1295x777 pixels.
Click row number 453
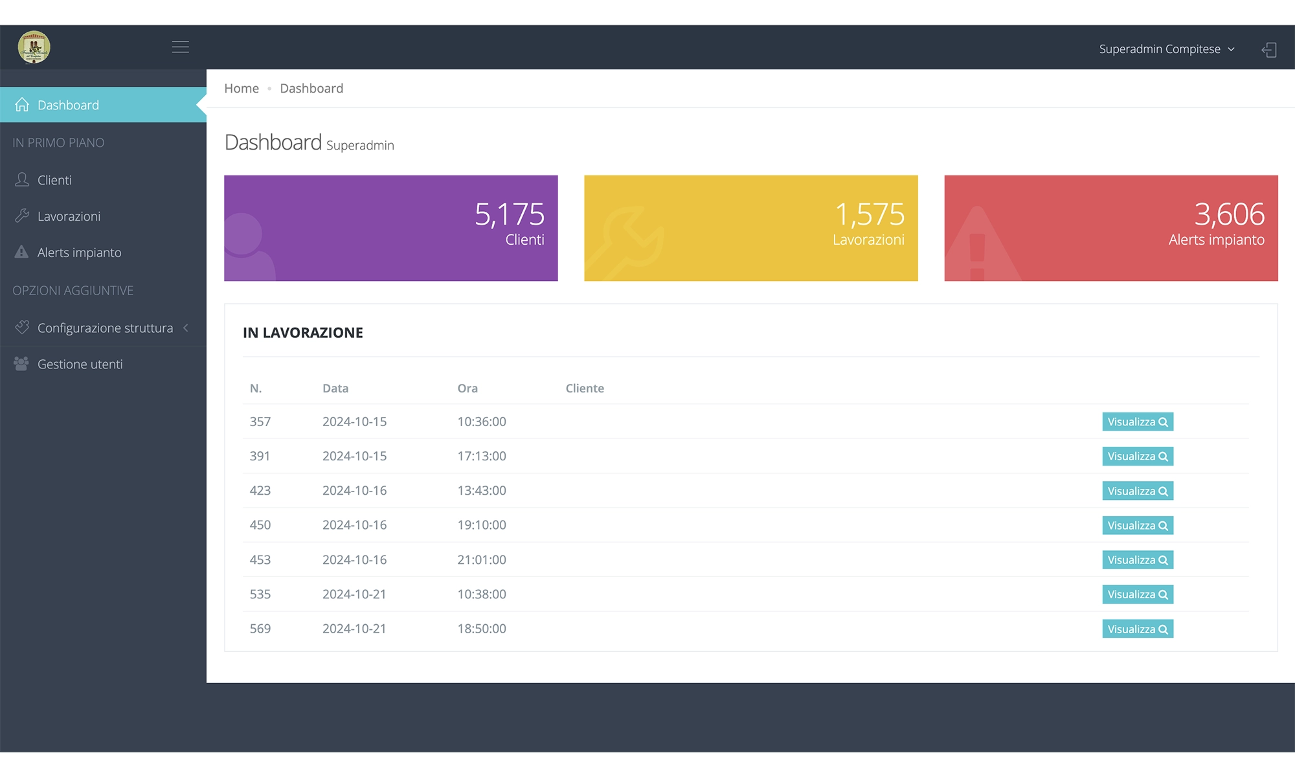tap(260, 559)
